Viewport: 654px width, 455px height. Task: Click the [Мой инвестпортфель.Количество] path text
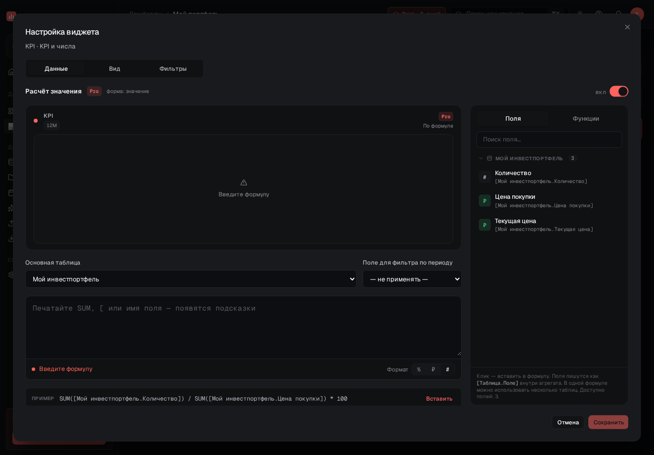(541, 182)
